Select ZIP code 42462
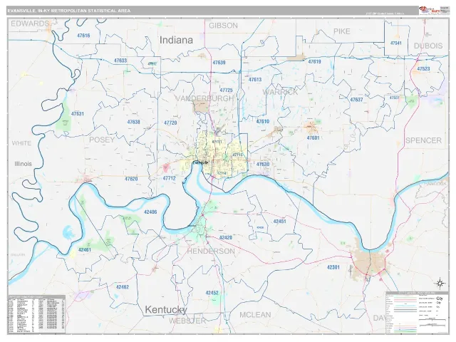456x342 pixels. pyautogui.click(x=123, y=287)
